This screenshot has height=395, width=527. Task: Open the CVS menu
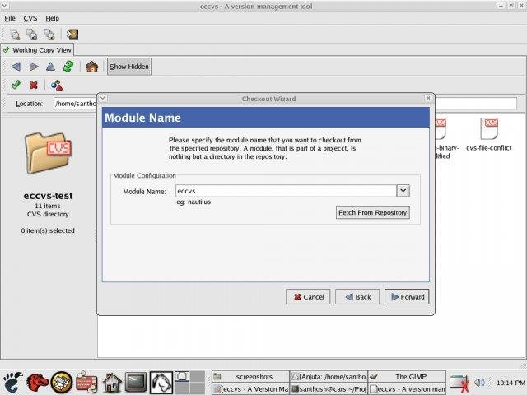[x=30, y=18]
